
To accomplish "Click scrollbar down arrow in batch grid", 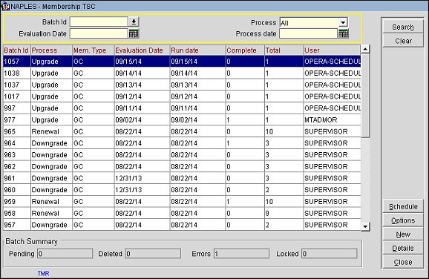I will (x=365, y=226).
